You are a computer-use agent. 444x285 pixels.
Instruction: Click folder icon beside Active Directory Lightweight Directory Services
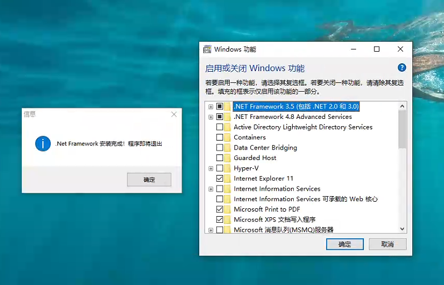click(x=228, y=127)
